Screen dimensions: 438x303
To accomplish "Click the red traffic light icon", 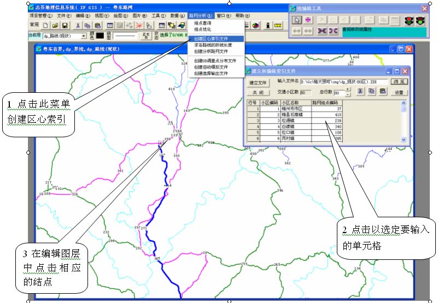I will [408, 20].
